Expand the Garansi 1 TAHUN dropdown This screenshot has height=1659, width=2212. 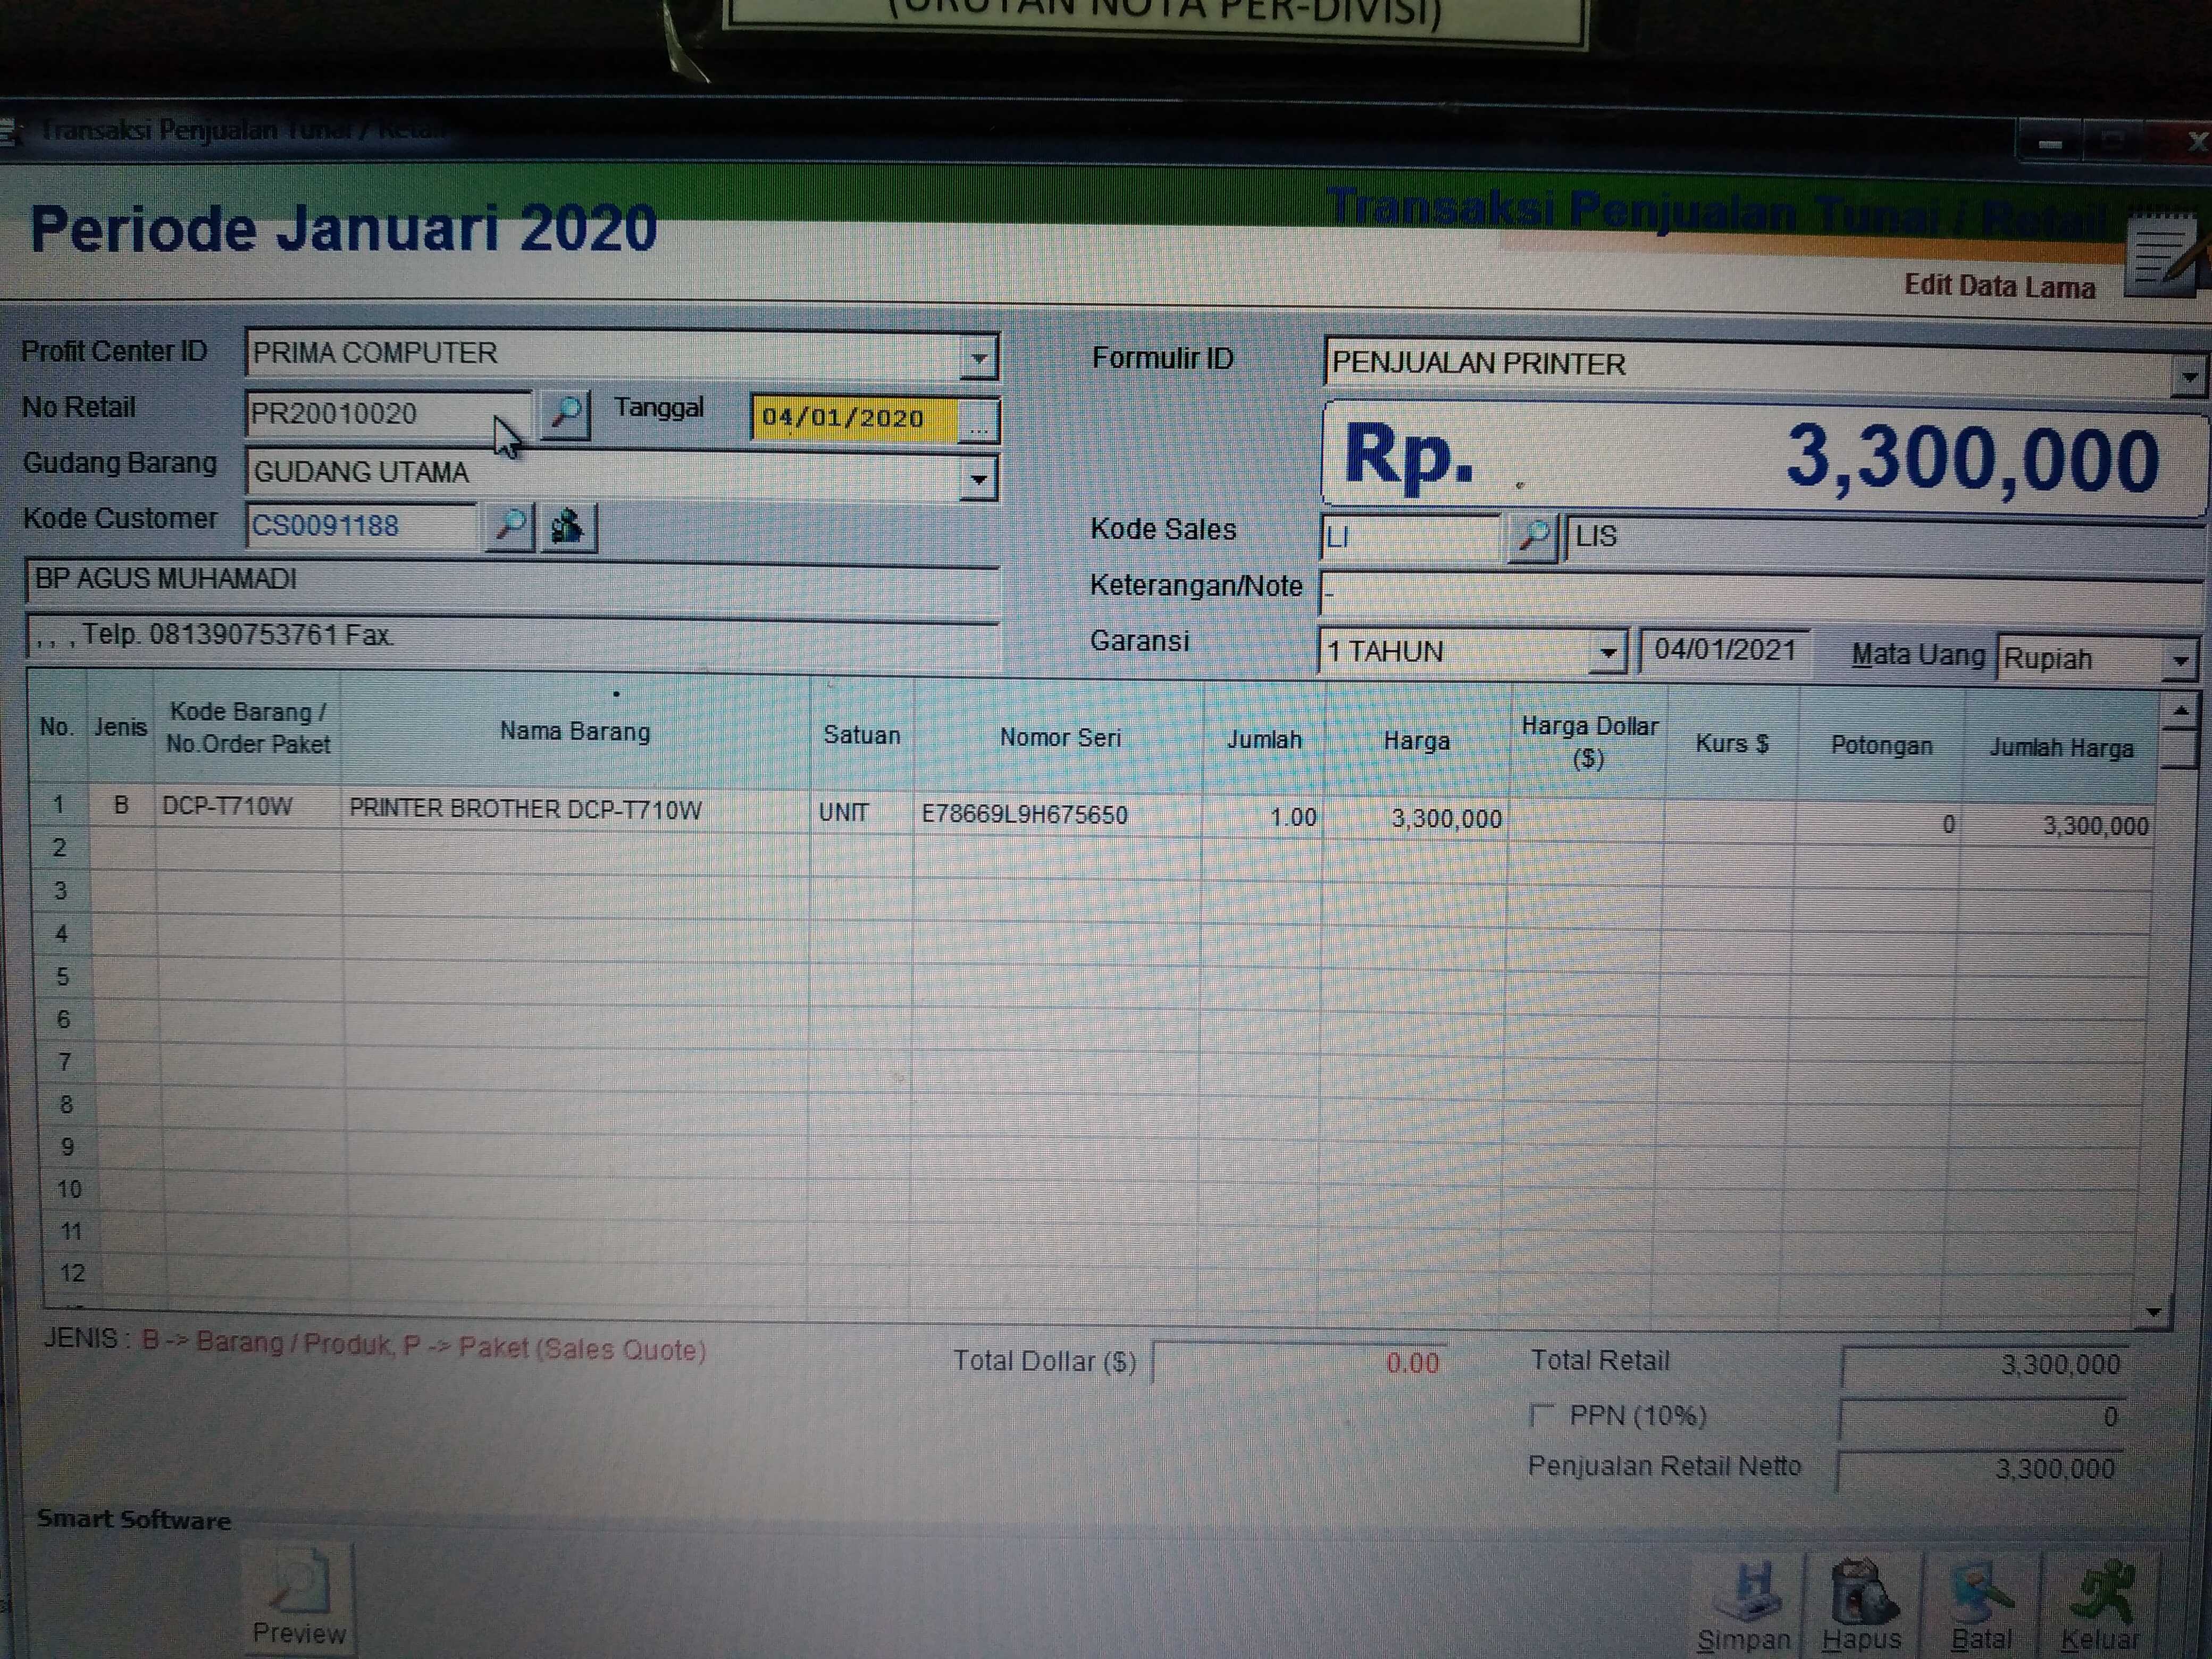[1607, 653]
